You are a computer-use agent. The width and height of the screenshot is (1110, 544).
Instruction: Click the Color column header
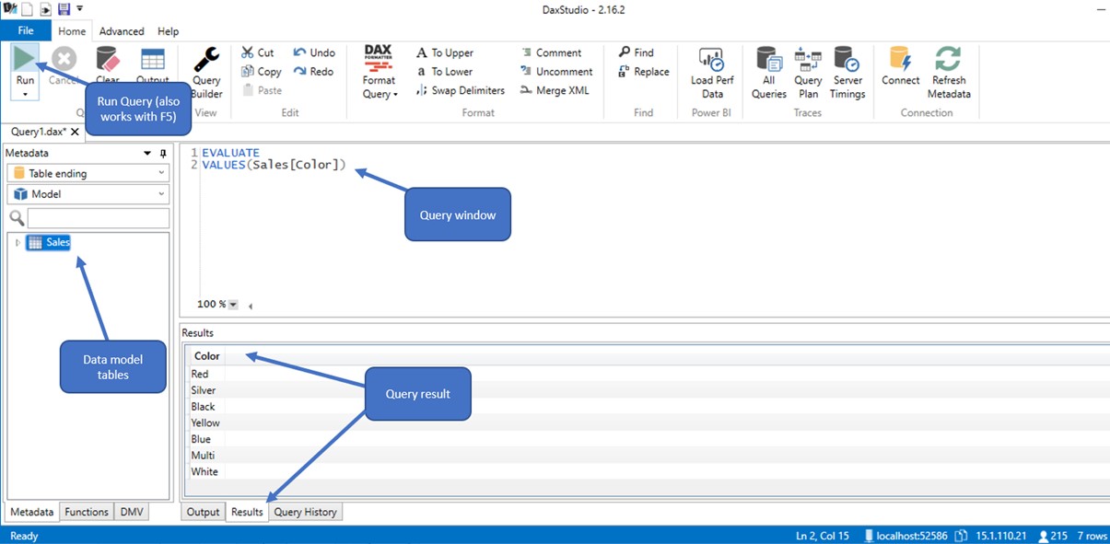(207, 356)
